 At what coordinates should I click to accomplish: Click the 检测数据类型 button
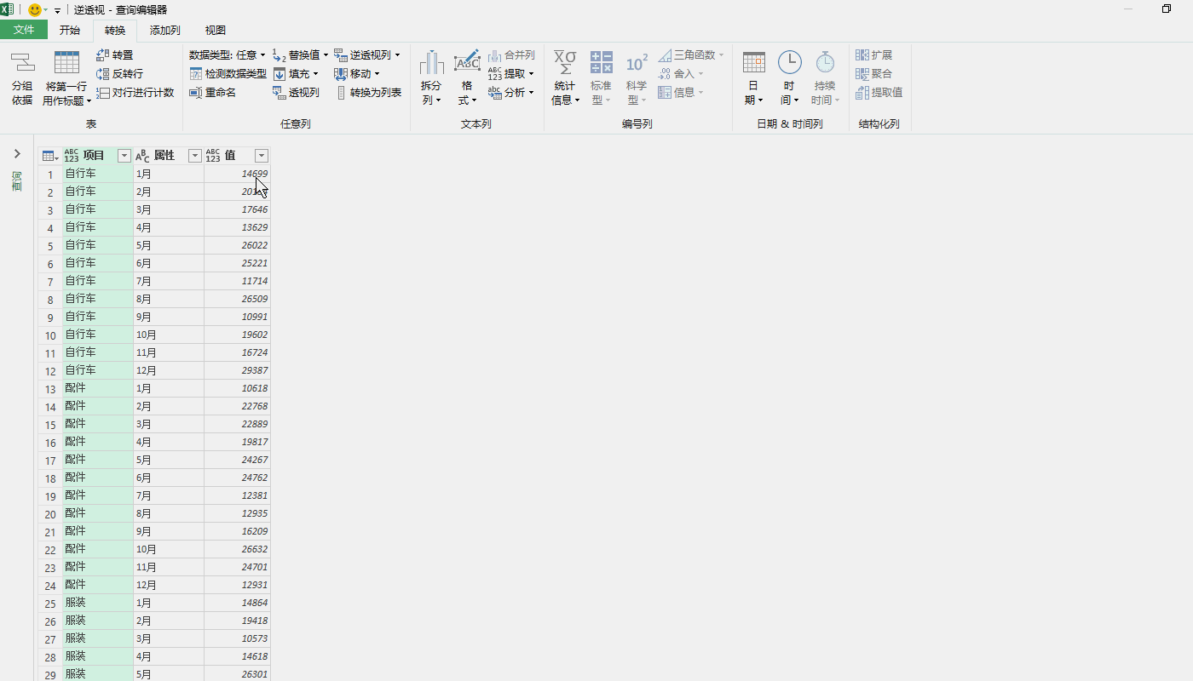226,73
